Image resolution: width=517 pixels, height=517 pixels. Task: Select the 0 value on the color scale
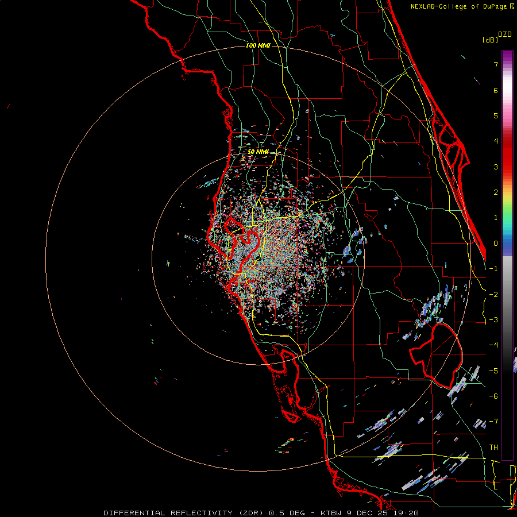[x=496, y=244]
